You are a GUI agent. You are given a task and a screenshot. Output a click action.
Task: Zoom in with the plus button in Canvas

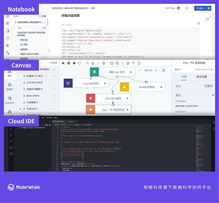pyautogui.click(x=156, y=71)
